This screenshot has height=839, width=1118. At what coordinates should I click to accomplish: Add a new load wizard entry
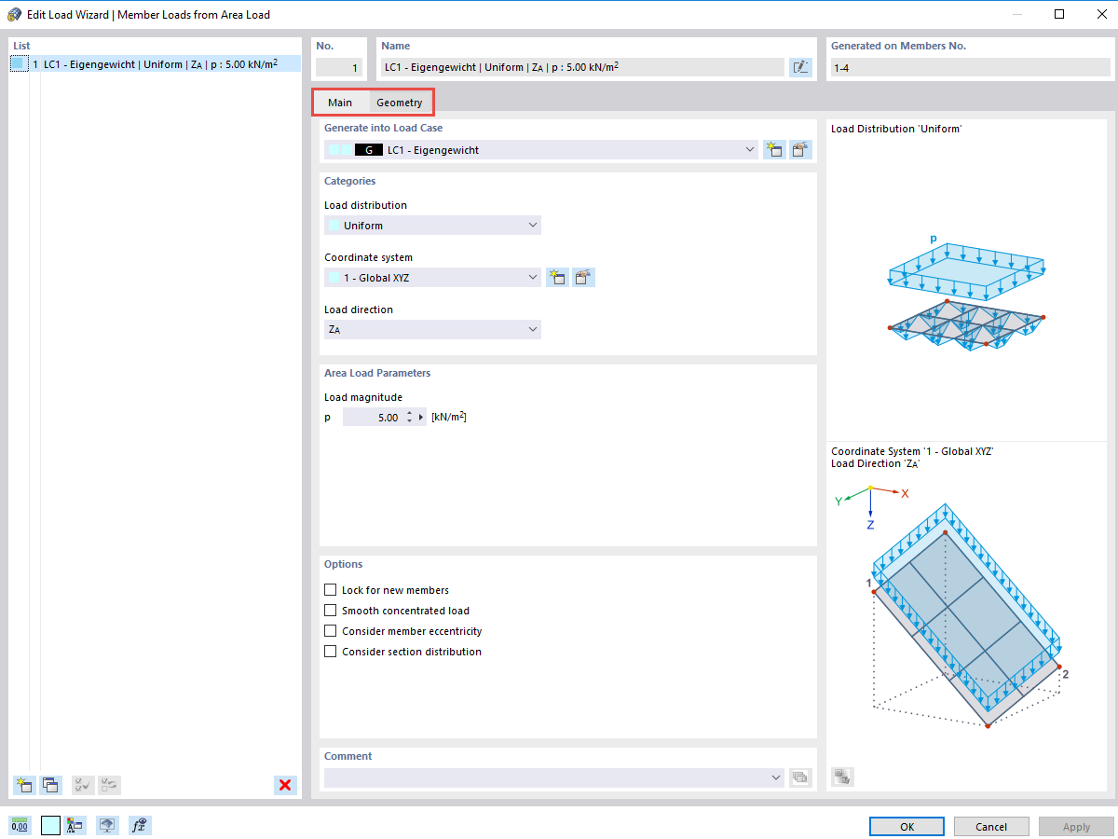pos(23,785)
